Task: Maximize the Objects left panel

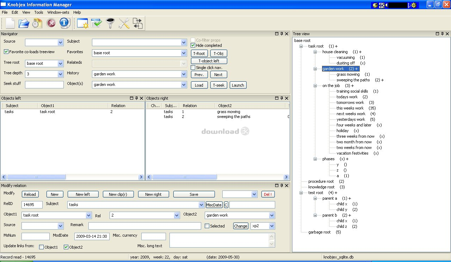Action: click(131, 98)
